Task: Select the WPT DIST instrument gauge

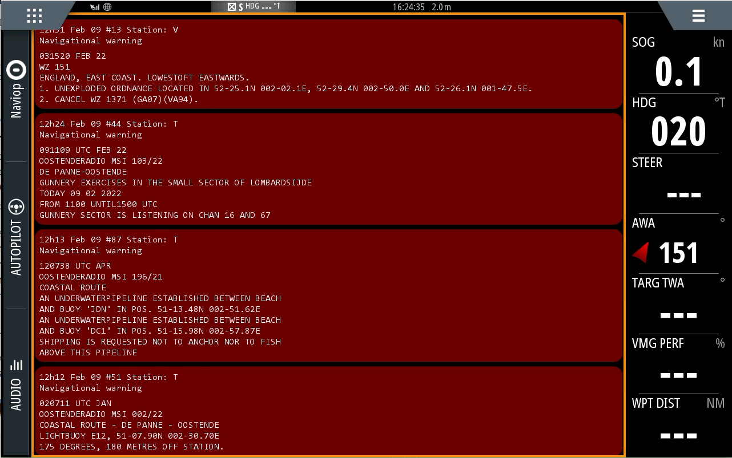Action: [678, 424]
